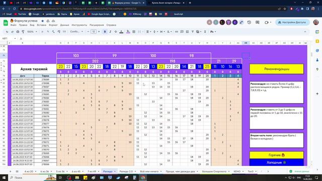Screen dimensions: 322x181
Task: Open the text rotation dropdown
Action: tap(169, 32)
